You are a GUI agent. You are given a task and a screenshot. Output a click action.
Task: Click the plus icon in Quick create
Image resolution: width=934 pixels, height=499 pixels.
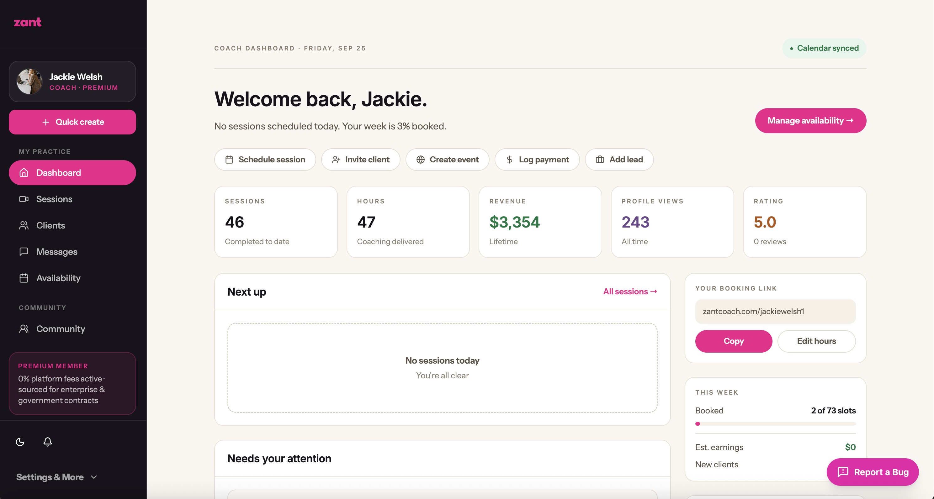(x=46, y=122)
